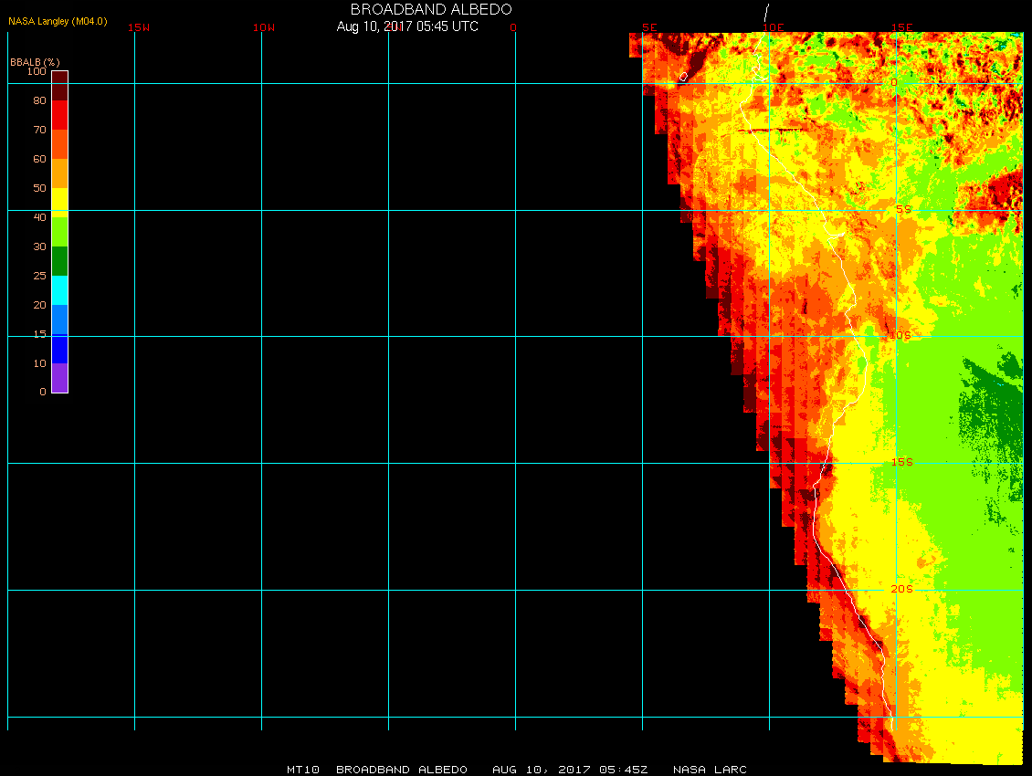Click the bright red 70–80% legend swatch
This screenshot has width=1032, height=776.
(59, 115)
